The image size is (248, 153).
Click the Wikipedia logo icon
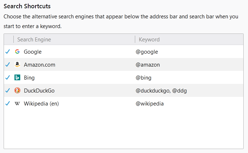tap(17, 104)
